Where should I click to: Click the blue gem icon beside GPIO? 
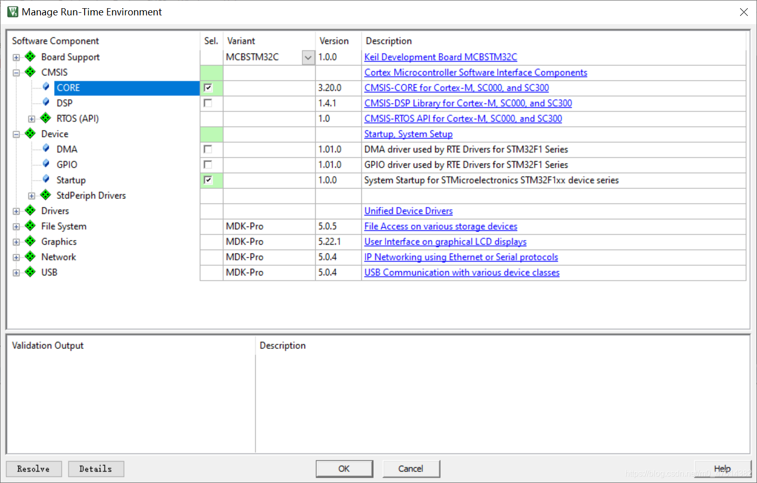46,164
